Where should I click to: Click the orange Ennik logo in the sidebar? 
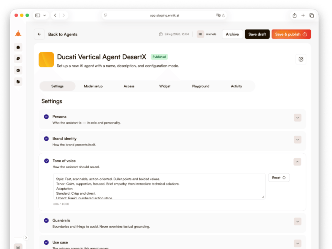[18, 33]
